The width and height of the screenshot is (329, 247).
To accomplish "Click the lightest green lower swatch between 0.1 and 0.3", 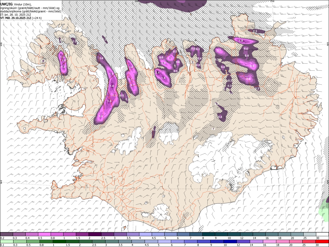I will [x=7, y=241].
